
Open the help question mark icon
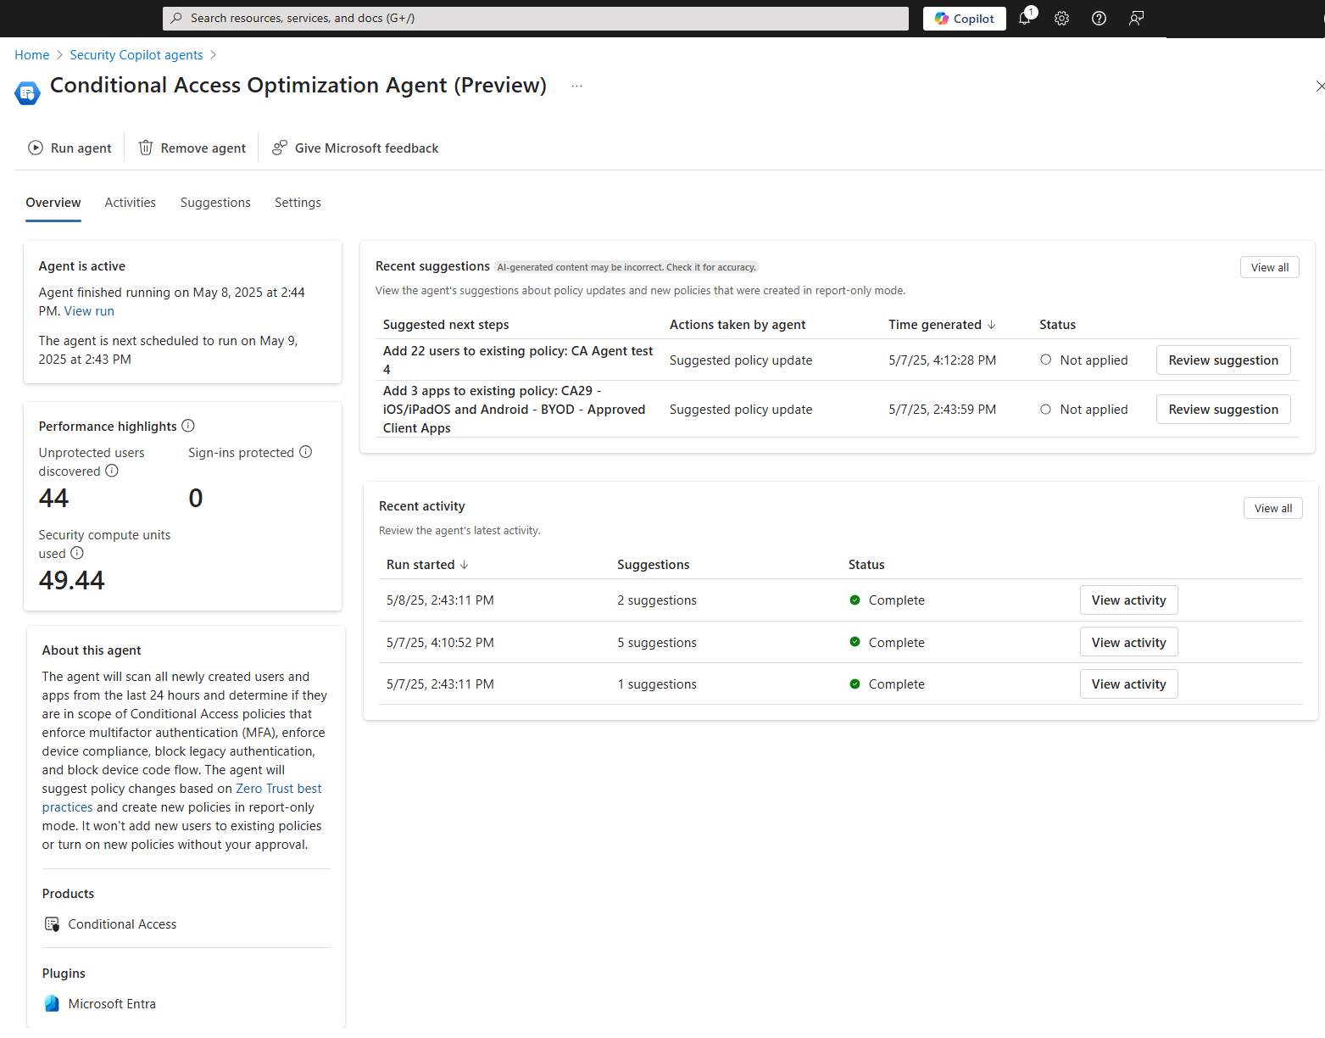click(x=1099, y=19)
